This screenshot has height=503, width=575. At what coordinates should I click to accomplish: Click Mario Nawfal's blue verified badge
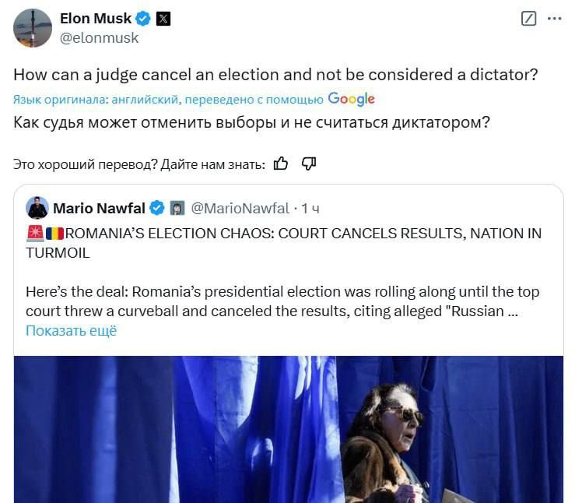(156, 208)
